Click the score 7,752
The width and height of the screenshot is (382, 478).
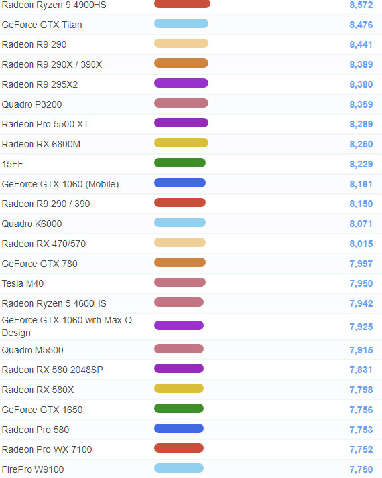361,449
